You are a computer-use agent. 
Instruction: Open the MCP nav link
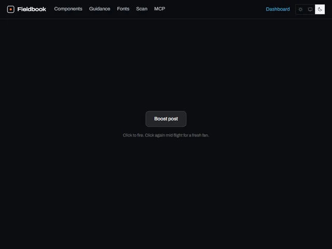coord(160,9)
